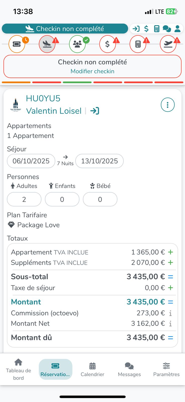Open the three-dot reservation options menu
The height and width of the screenshot is (402, 185).
167,105
